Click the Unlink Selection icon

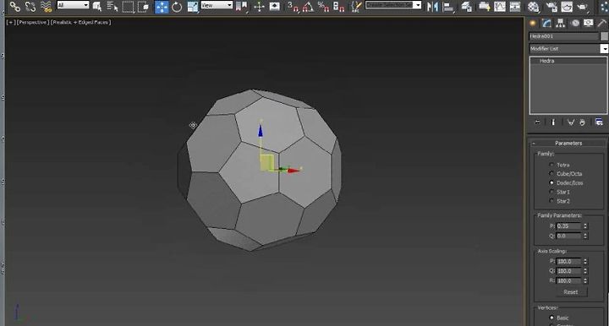click(x=30, y=6)
